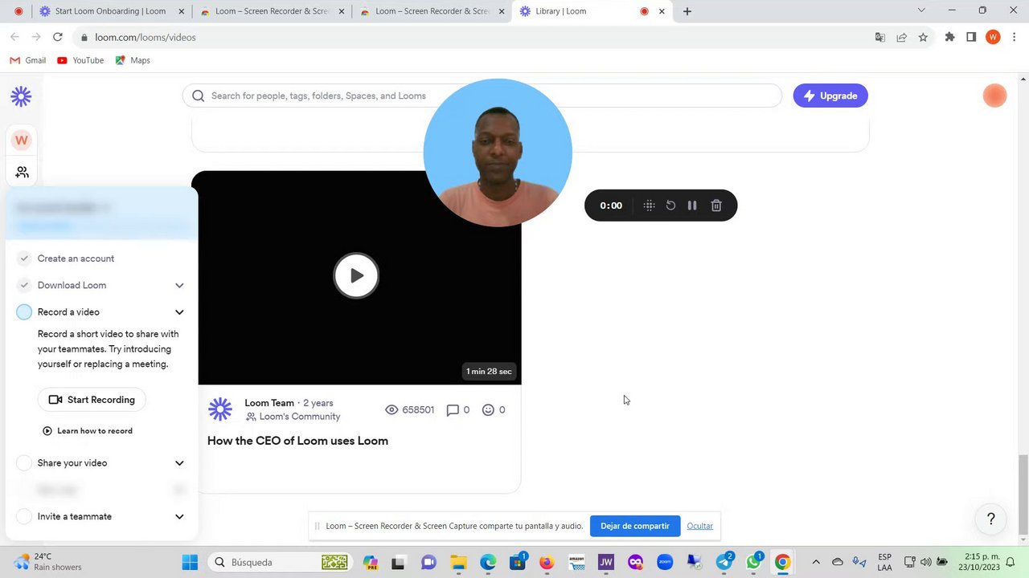Pause the Loom recording
This screenshot has height=578, width=1029.
click(692, 206)
